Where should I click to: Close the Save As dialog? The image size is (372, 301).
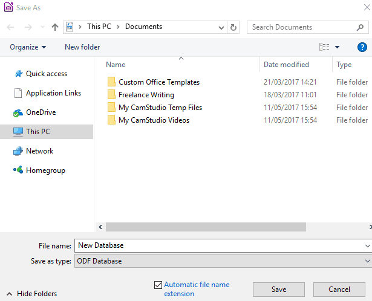(x=367, y=7)
